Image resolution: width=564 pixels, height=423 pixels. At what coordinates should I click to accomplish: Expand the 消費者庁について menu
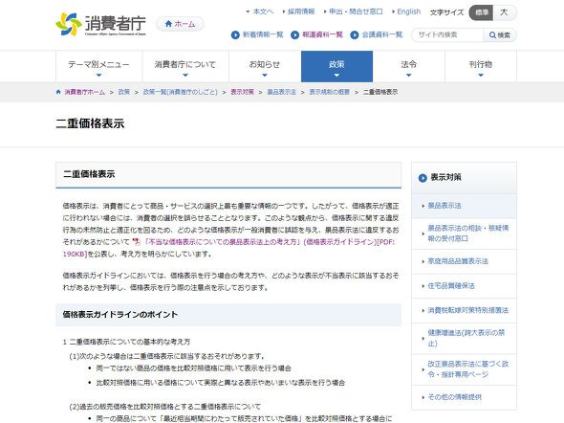click(x=185, y=67)
